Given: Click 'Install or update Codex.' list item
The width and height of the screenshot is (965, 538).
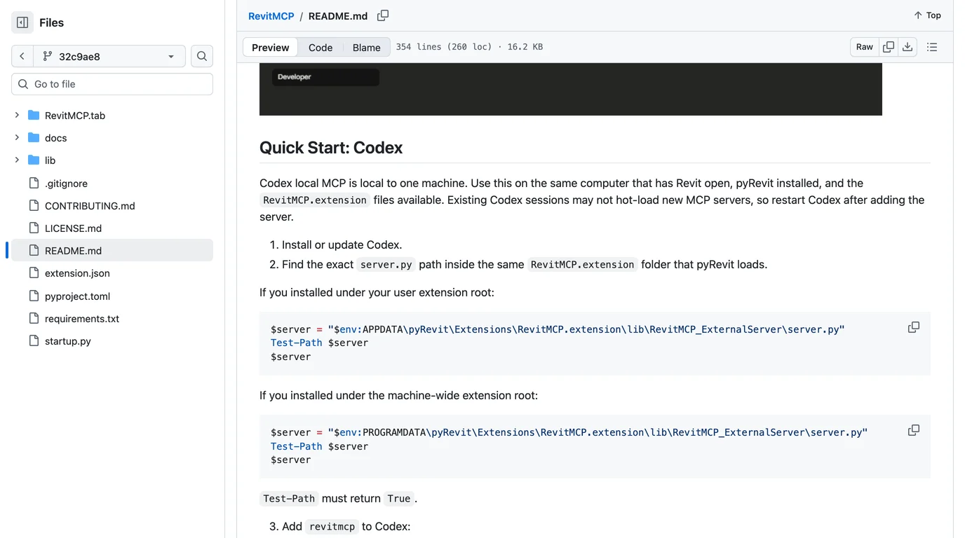Looking at the screenshot, I should [x=342, y=245].
